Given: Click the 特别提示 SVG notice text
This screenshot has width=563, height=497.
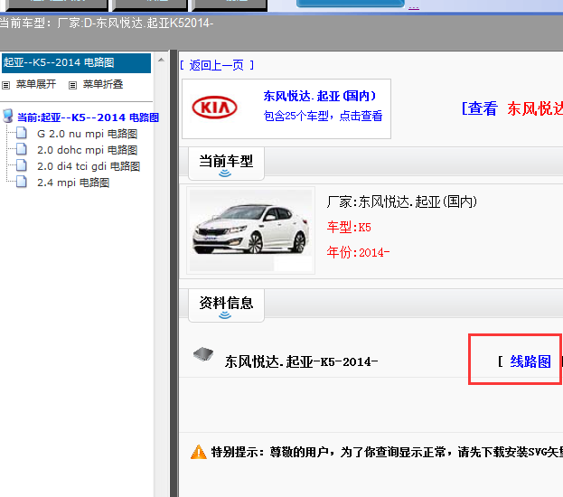Looking at the screenshot, I should tap(387, 452).
